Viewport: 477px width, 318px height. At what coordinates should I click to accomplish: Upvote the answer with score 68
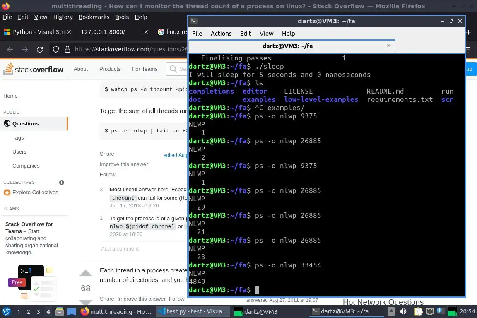tap(86, 273)
